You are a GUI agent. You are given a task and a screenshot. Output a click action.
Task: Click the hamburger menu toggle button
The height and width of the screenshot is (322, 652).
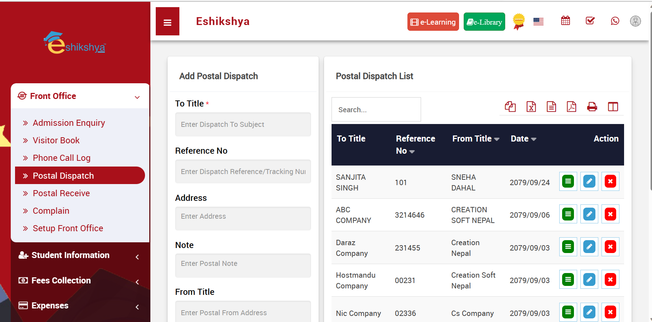[167, 22]
